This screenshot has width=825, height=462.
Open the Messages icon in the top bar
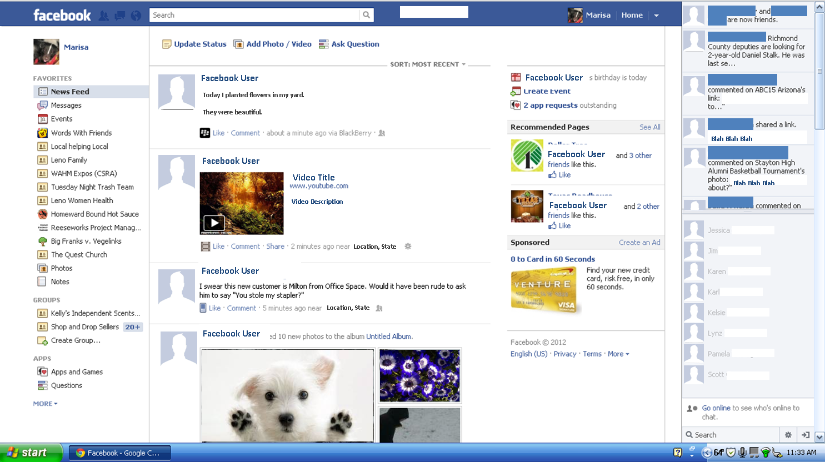pyautogui.click(x=119, y=16)
